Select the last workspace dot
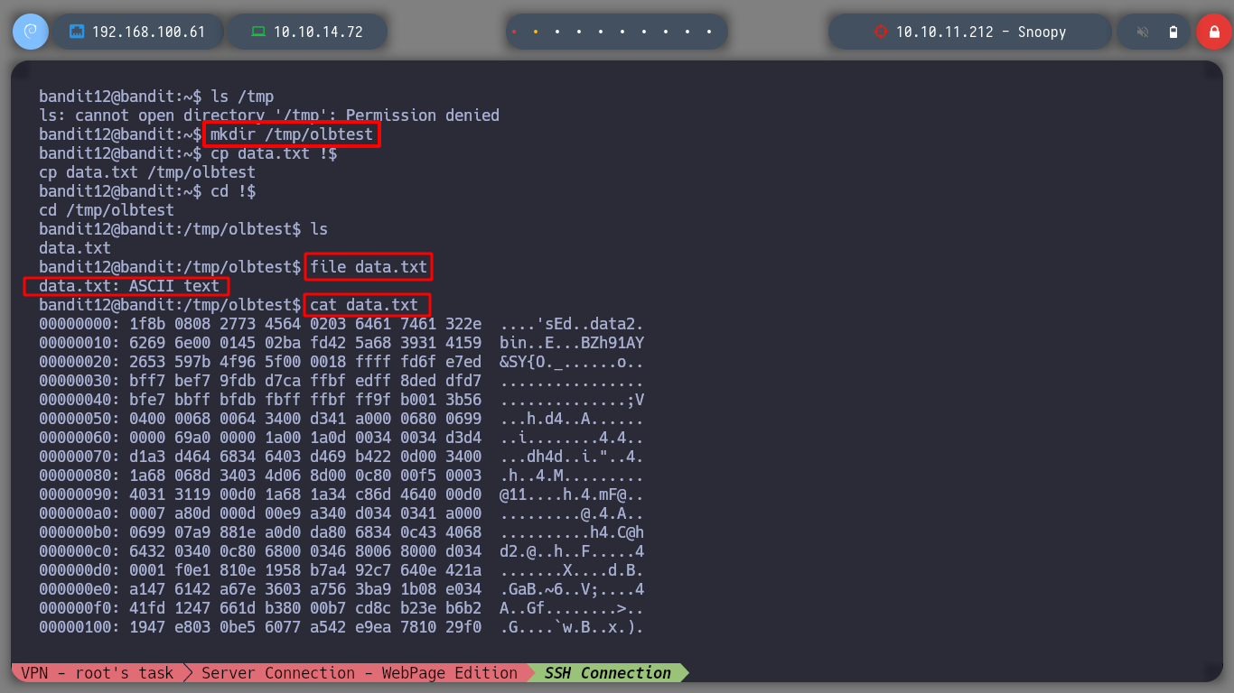The height and width of the screenshot is (693, 1234). [710, 32]
